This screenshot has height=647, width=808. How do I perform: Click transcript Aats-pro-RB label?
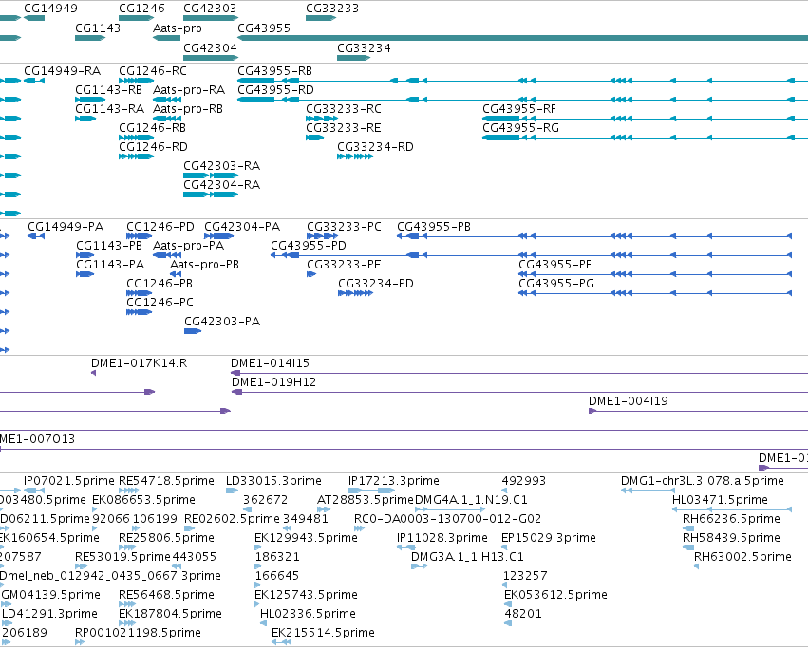point(188,109)
